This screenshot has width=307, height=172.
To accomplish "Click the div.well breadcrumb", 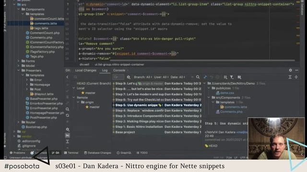I will pyautogui.click(x=84, y=64).
